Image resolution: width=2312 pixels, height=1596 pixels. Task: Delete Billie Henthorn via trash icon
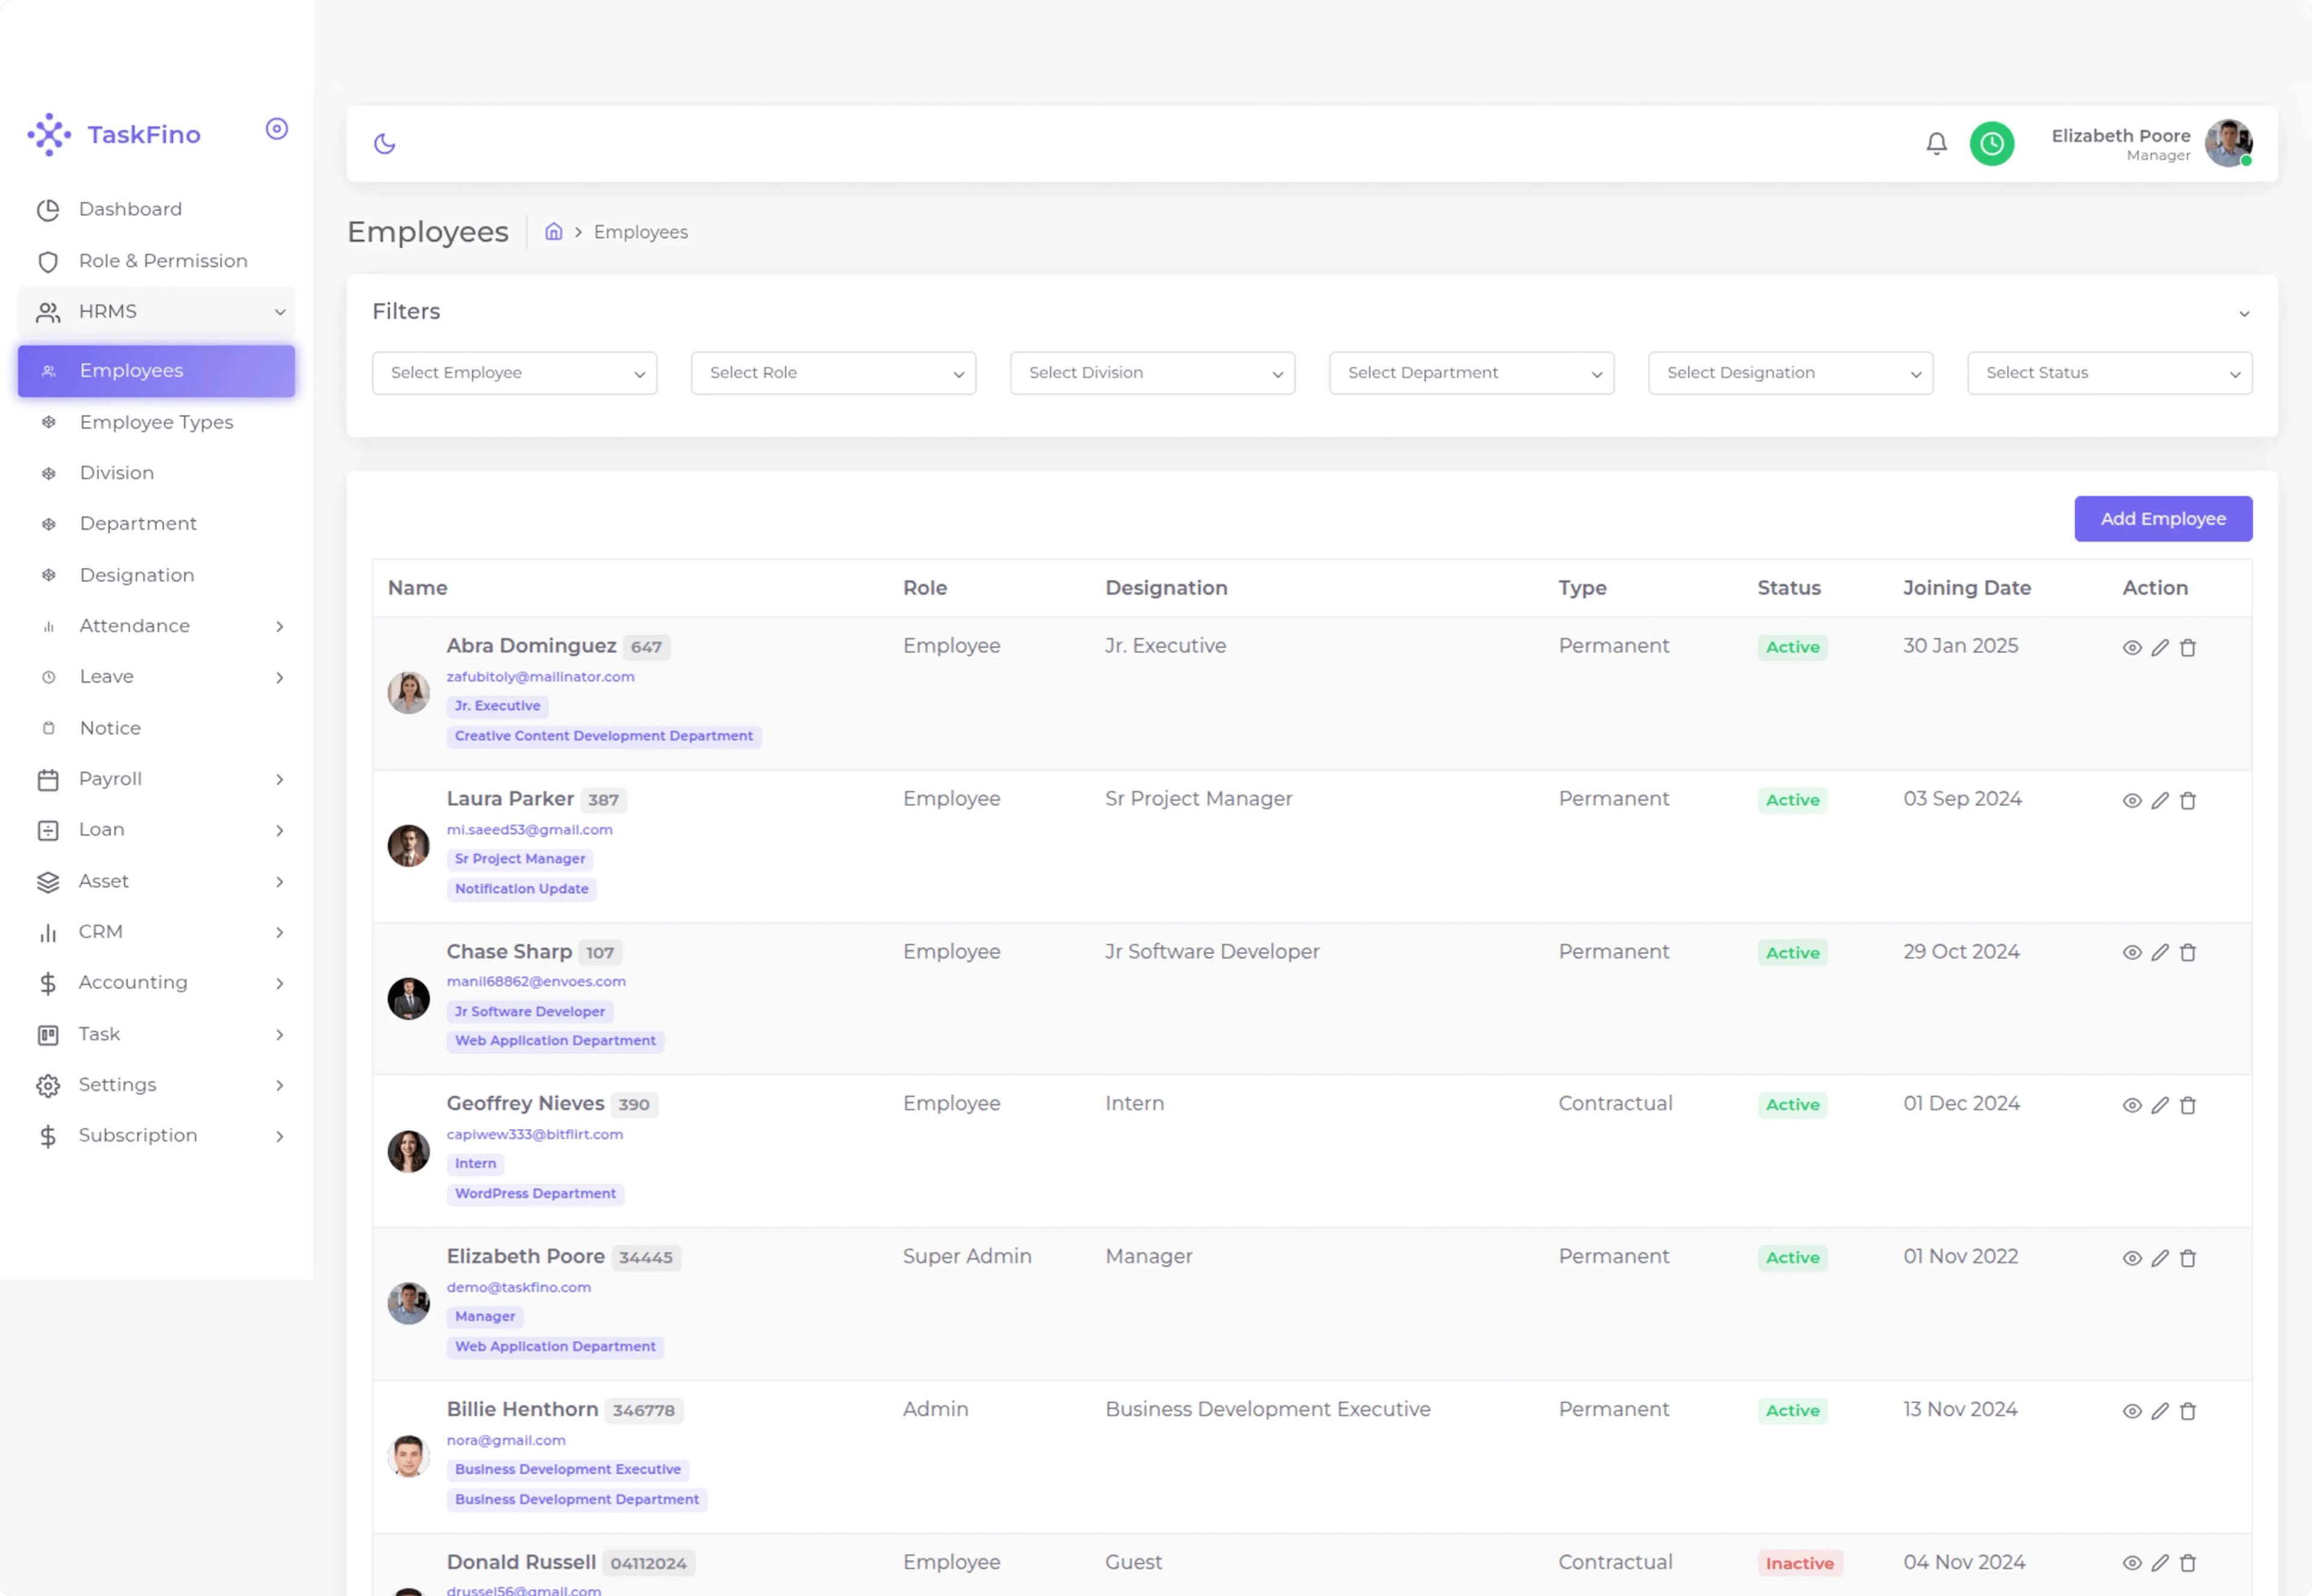pyautogui.click(x=2188, y=1411)
